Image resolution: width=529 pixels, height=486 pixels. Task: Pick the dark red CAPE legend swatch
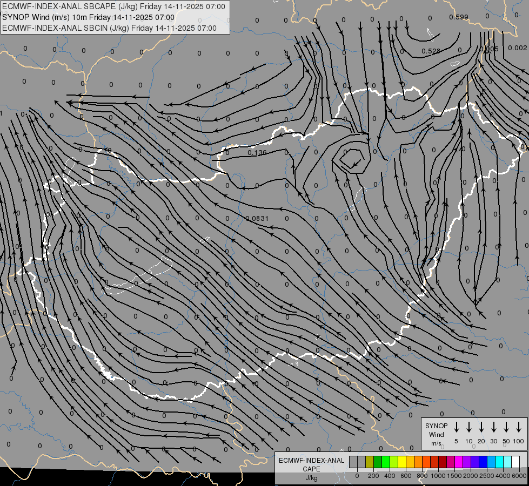point(443,462)
